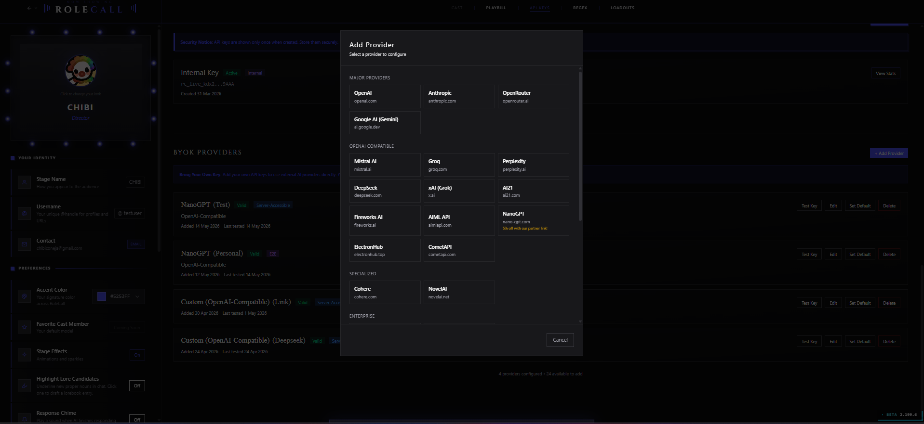Open the Playbill tab

[x=496, y=8]
